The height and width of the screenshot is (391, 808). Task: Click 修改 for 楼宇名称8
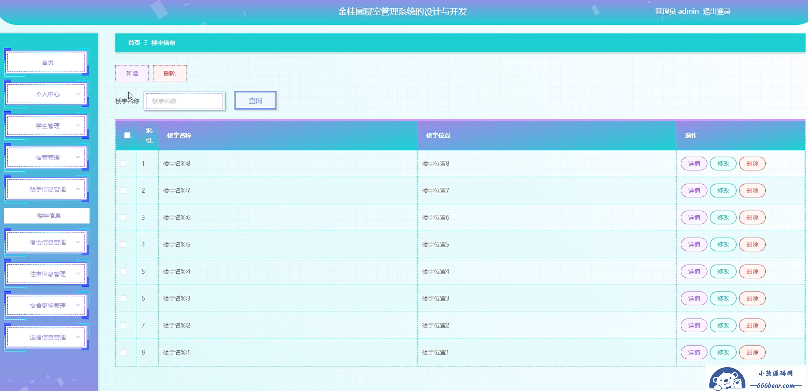(723, 163)
